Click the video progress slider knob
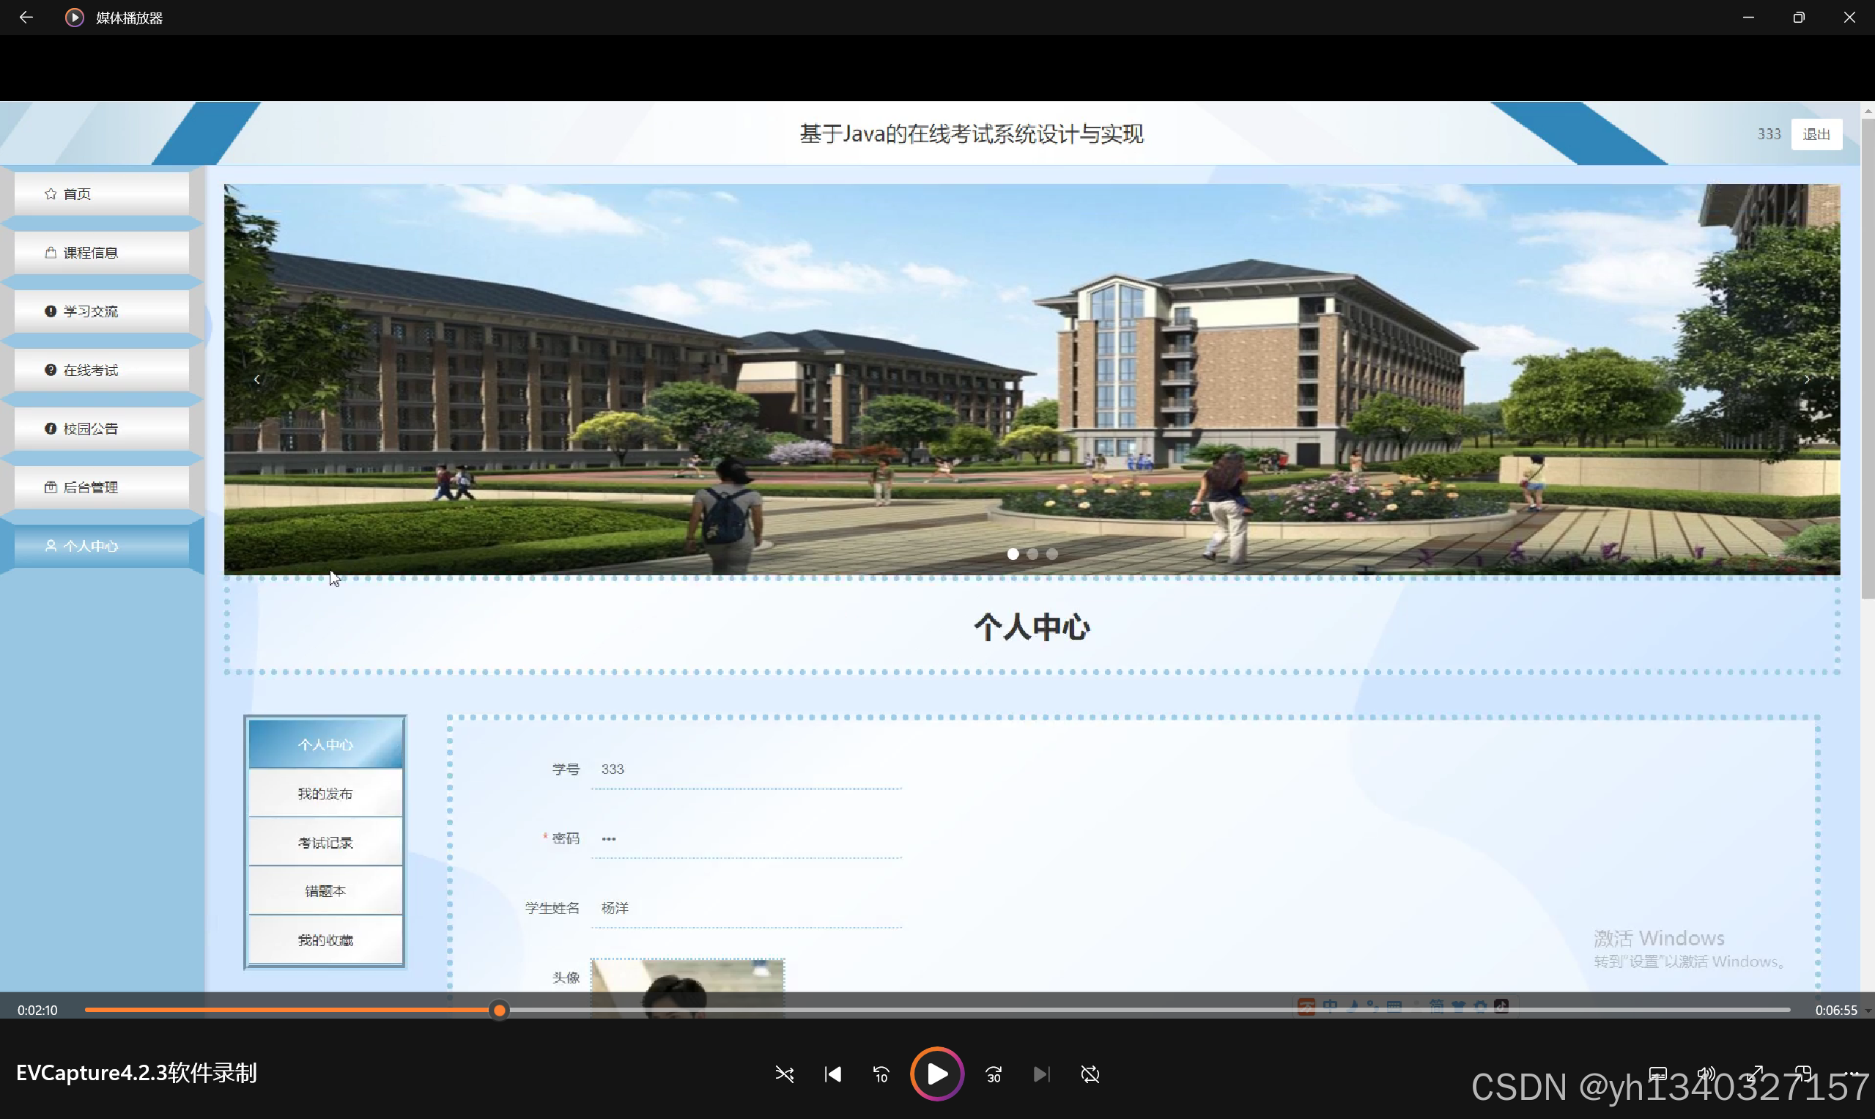The height and width of the screenshot is (1119, 1875). point(499,1010)
